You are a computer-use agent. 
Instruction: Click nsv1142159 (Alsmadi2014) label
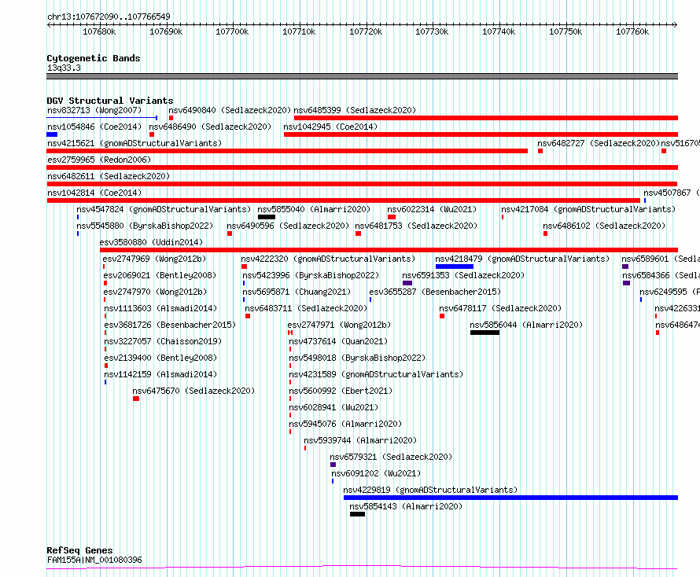pos(160,374)
